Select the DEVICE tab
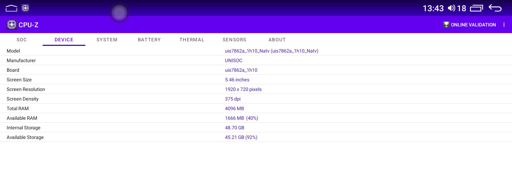Screen dimensions: 512x192 pyautogui.click(x=64, y=40)
